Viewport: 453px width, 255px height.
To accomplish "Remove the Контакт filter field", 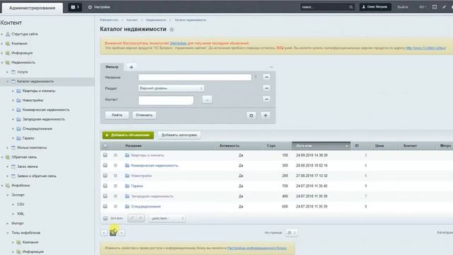I will pos(266,99).
